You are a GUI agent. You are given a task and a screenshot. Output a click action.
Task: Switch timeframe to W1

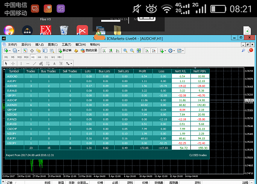53,57
